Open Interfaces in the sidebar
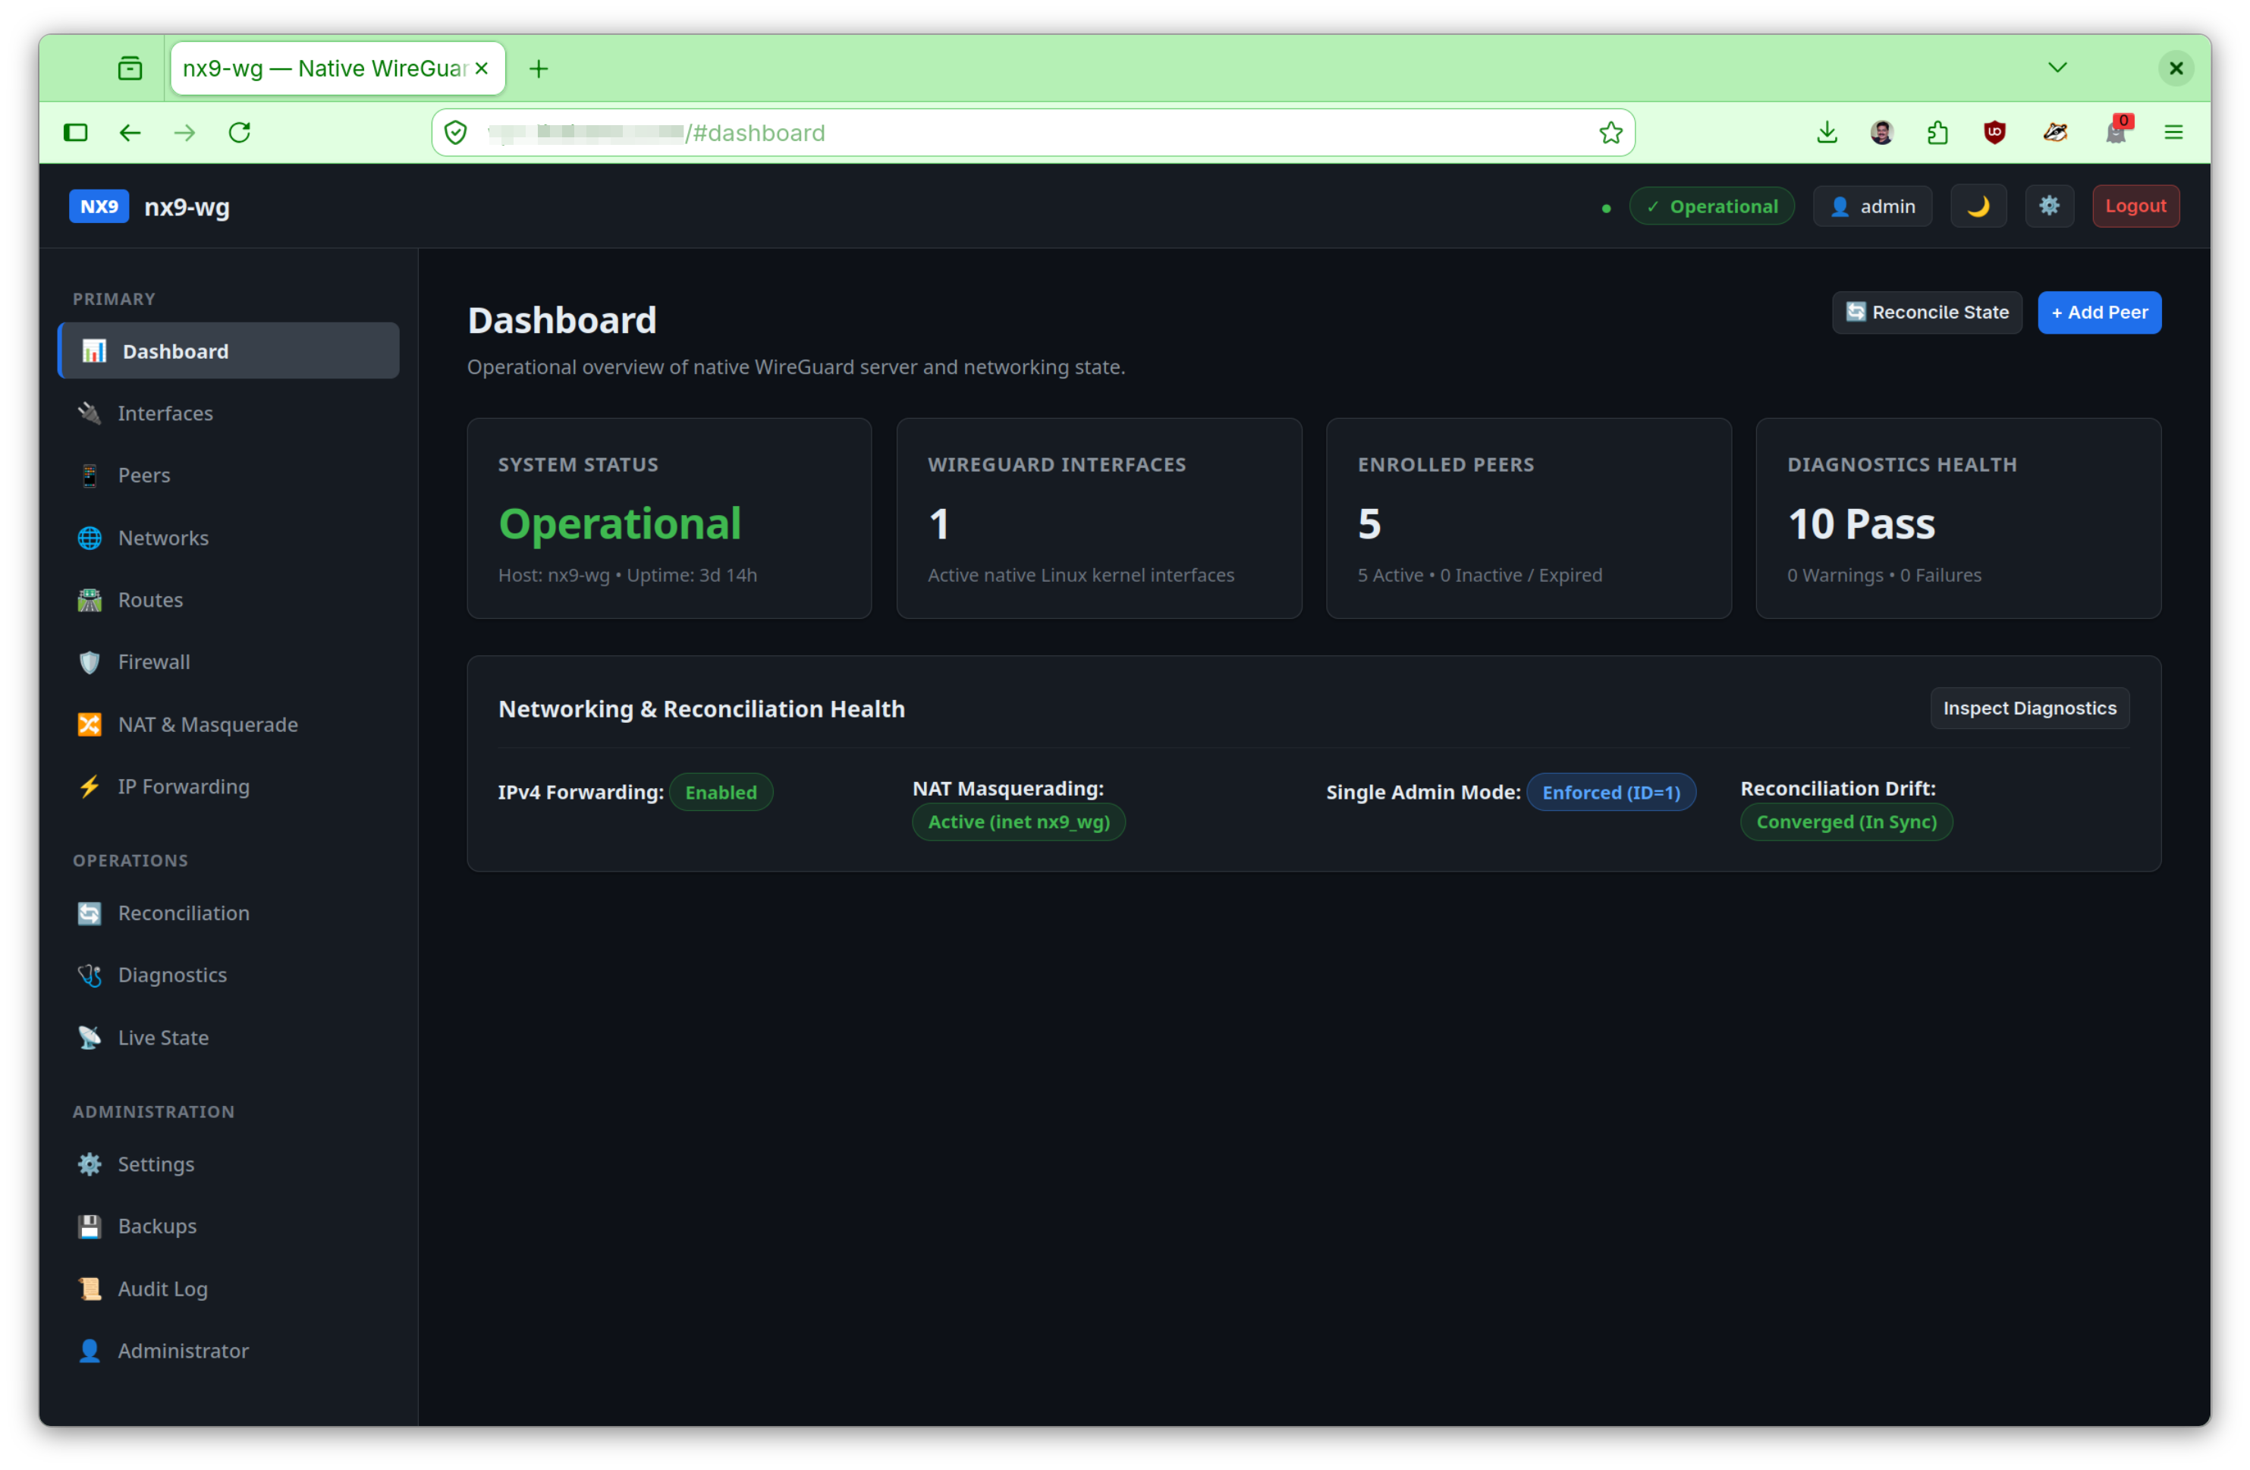 click(228, 413)
